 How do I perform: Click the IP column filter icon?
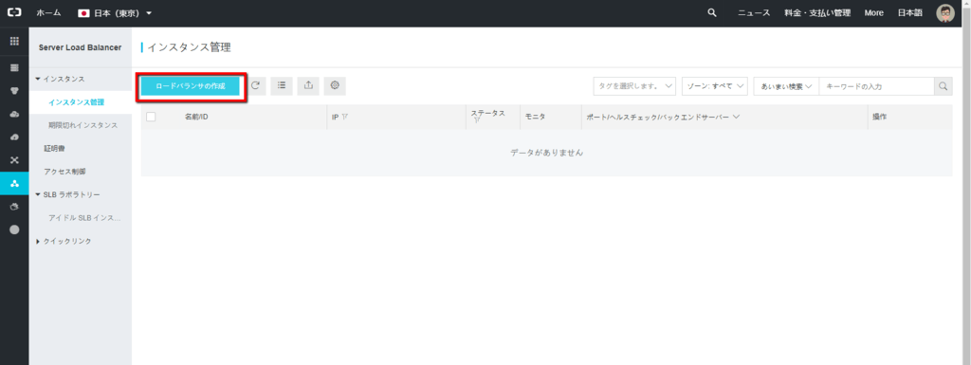pyautogui.click(x=344, y=117)
